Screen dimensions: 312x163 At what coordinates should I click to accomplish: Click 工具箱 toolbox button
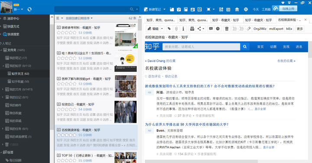266,10
